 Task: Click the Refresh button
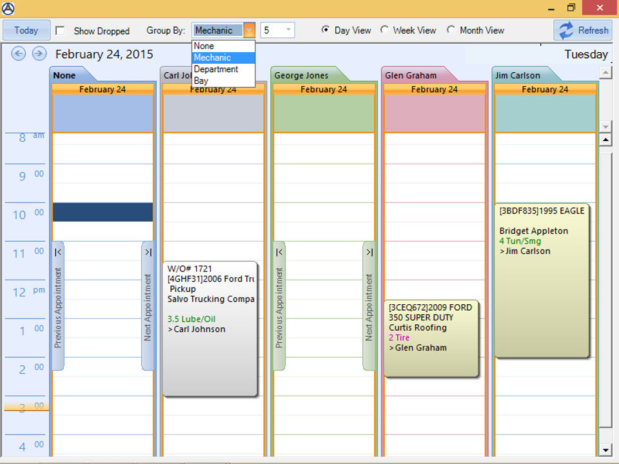point(583,30)
